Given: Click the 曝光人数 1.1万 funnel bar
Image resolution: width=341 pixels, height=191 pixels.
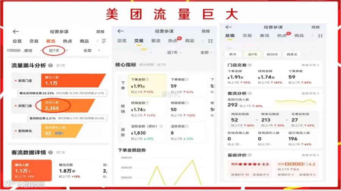Looking at the screenshot, I should tap(73, 81).
